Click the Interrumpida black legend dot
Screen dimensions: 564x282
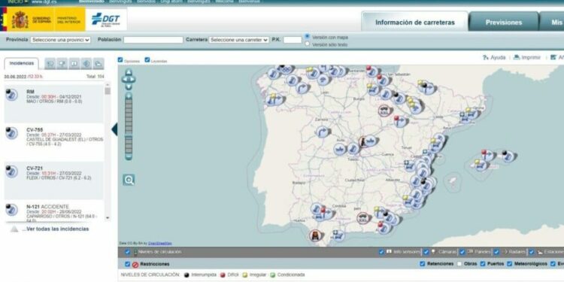coord(186,274)
